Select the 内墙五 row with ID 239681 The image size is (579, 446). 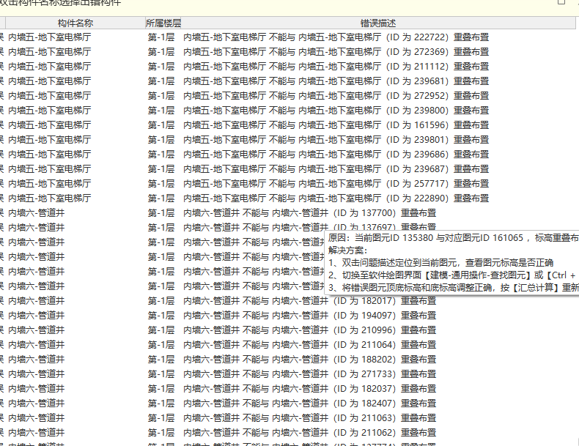click(288, 81)
